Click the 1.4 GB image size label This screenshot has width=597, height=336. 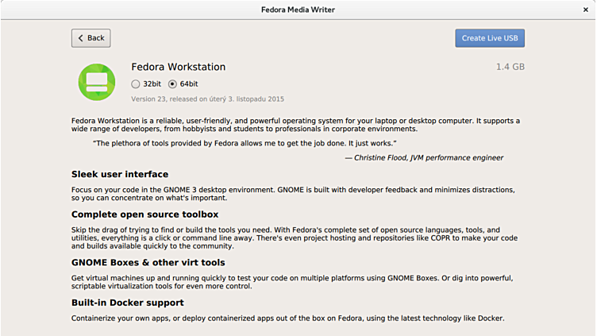coord(510,67)
